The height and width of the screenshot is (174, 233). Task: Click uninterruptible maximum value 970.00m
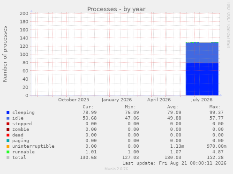(x=217, y=146)
